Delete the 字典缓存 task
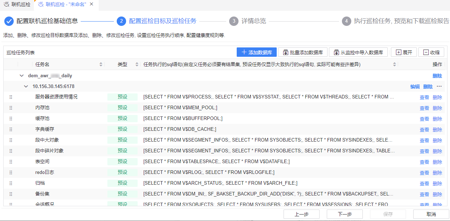Image resolution: width=450 pixels, height=221 pixels. coord(437,130)
